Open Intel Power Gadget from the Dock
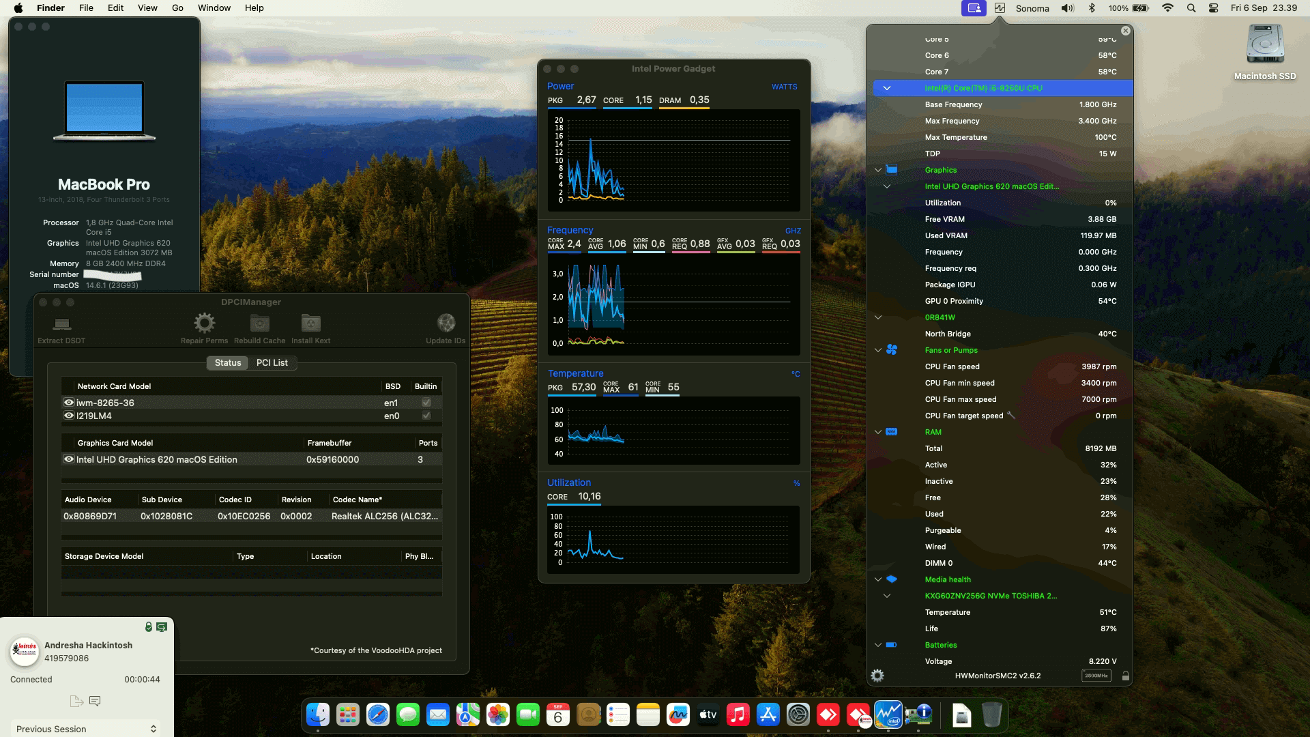Screen dimensions: 1310x737 point(888,715)
